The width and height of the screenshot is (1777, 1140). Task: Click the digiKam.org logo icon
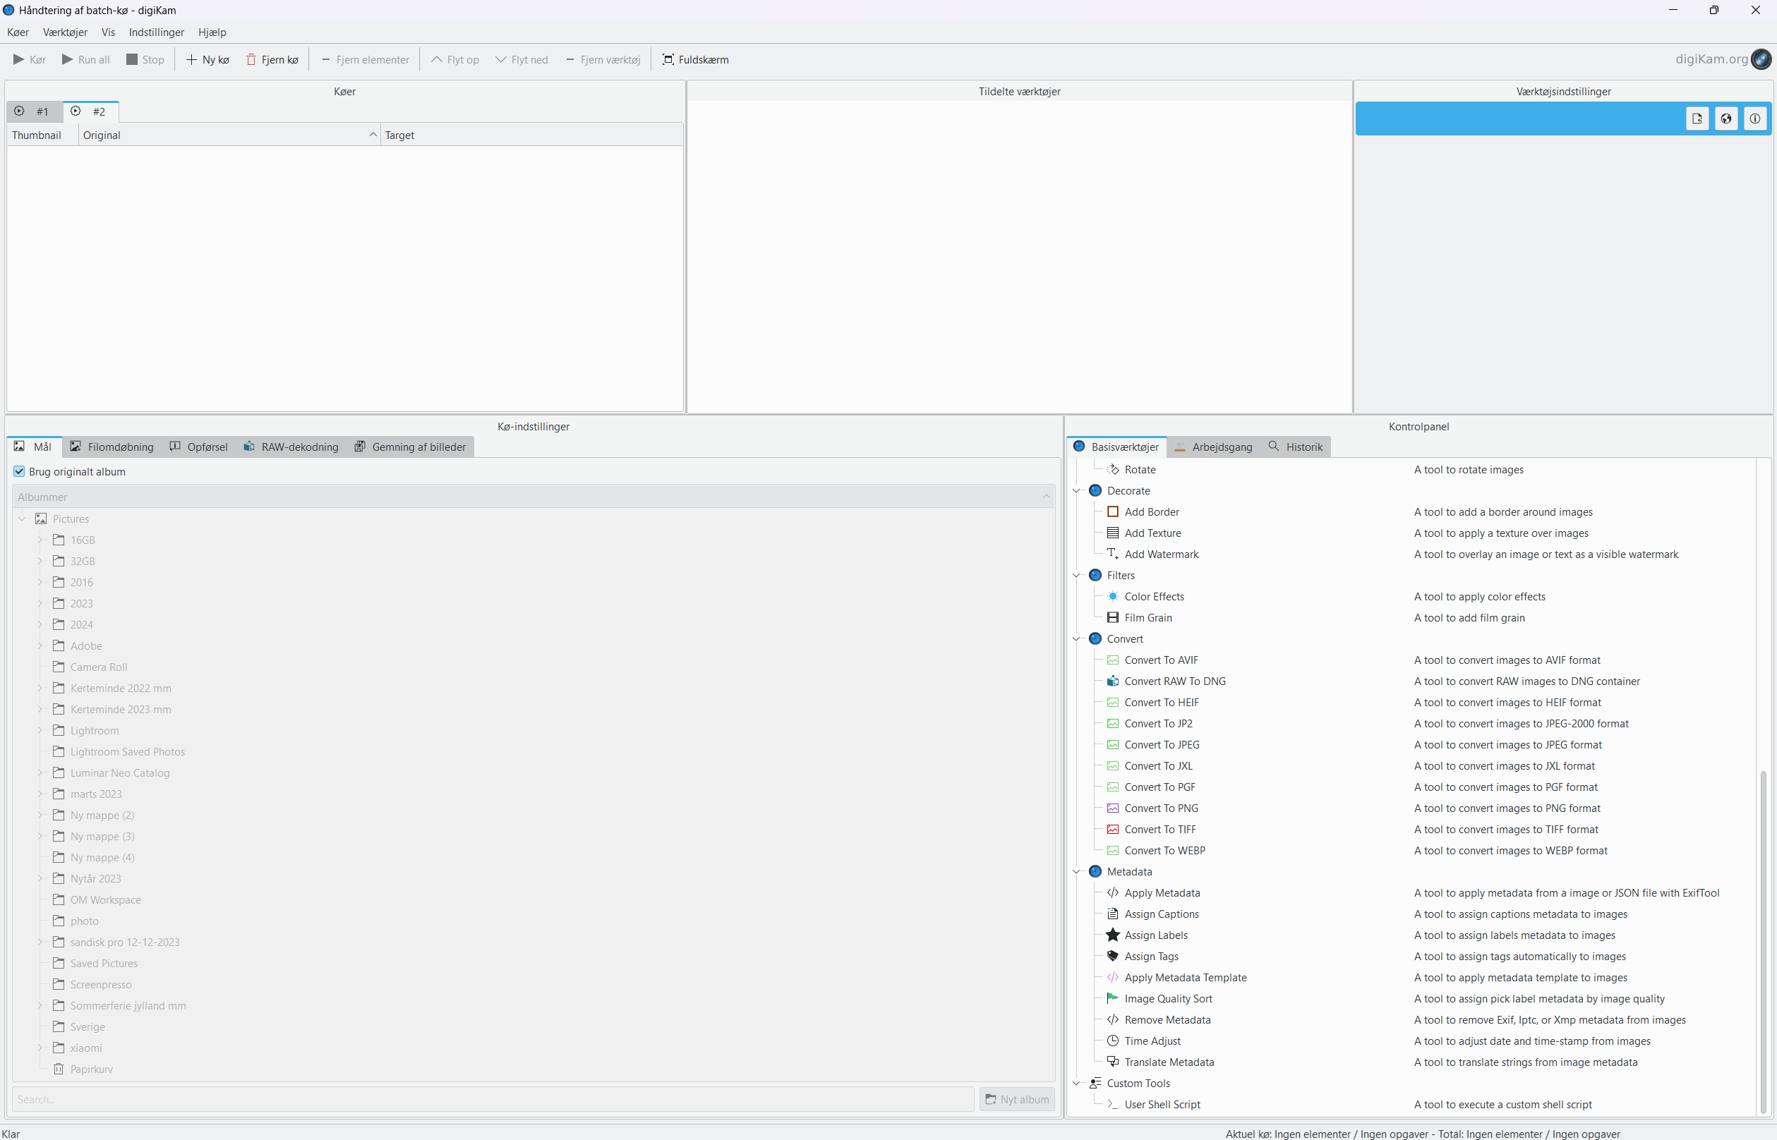(x=1761, y=59)
